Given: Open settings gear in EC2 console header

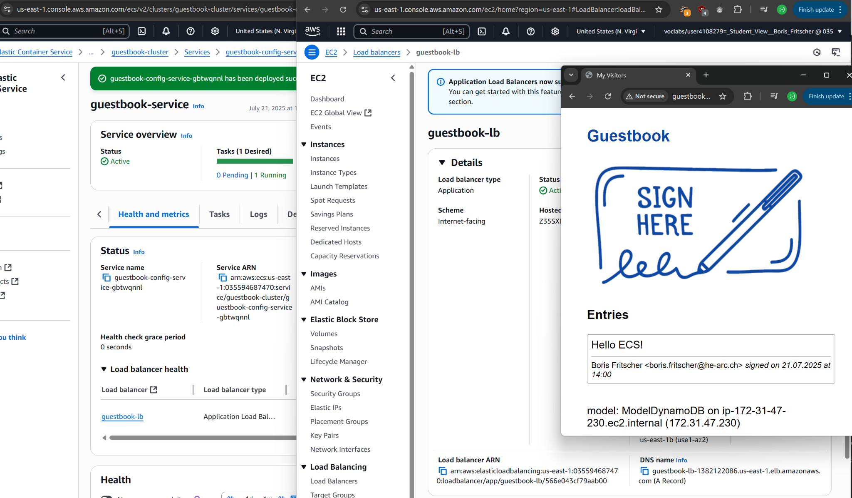Looking at the screenshot, I should [x=555, y=31].
